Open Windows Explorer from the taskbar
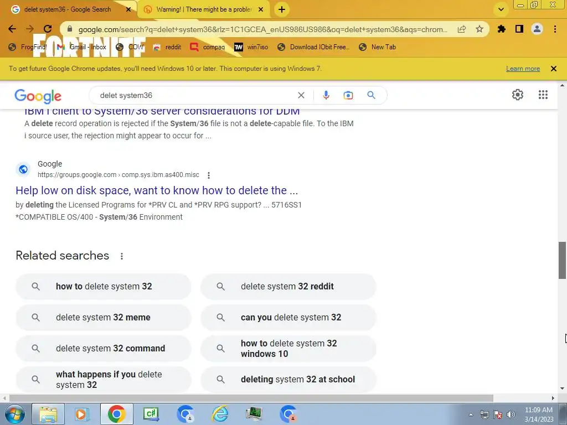This screenshot has height=425, width=567. coord(48,414)
